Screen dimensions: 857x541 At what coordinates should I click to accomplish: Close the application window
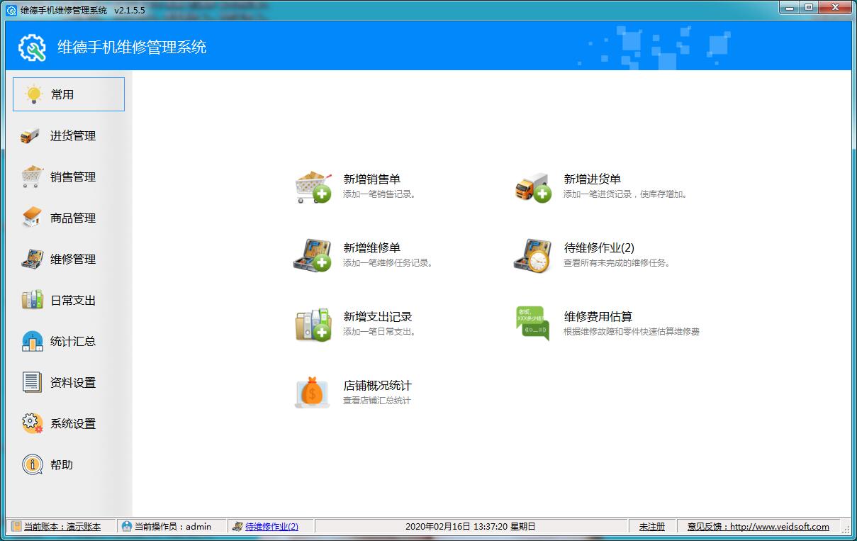coord(835,7)
